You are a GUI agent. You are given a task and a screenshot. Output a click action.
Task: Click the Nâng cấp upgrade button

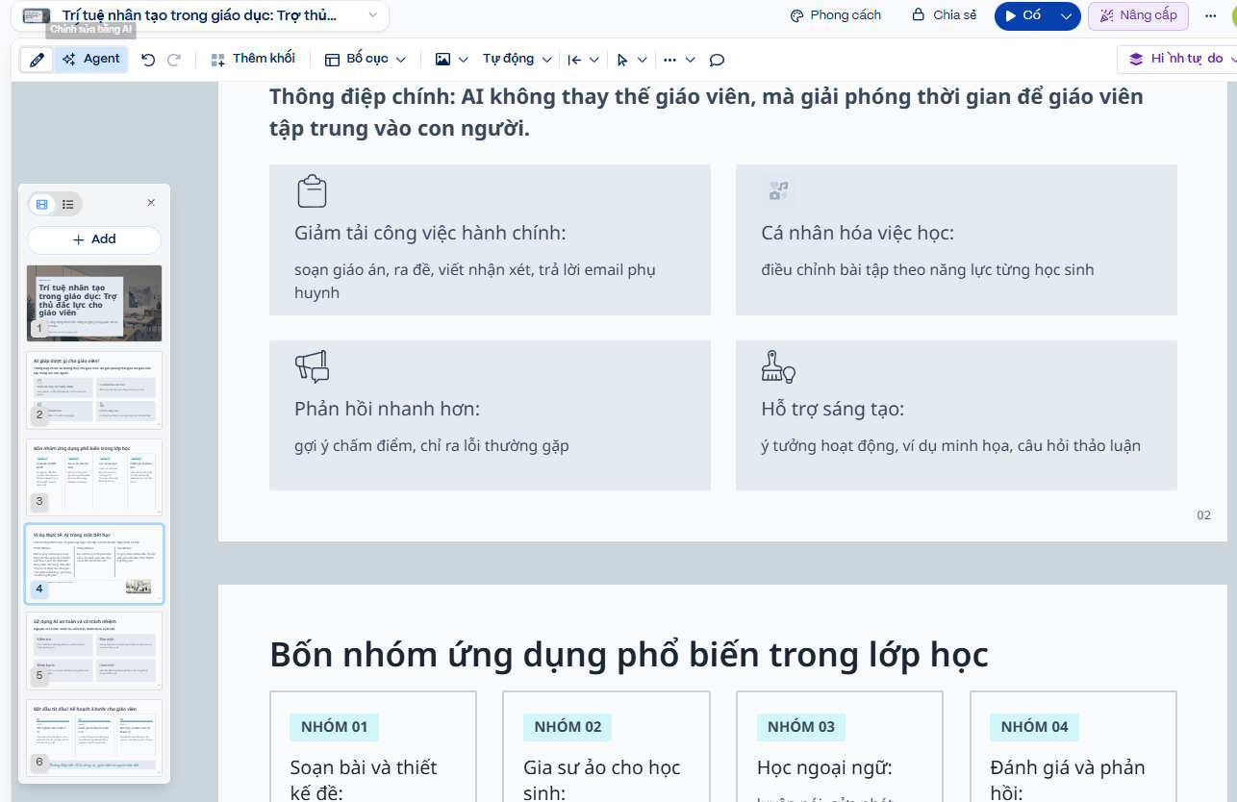(x=1138, y=15)
